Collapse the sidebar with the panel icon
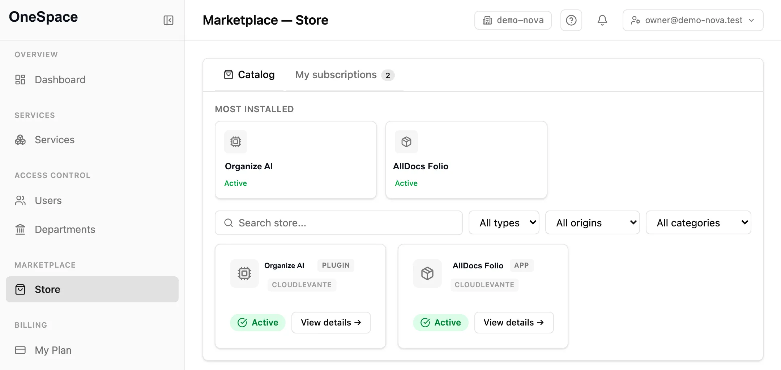 (x=168, y=20)
